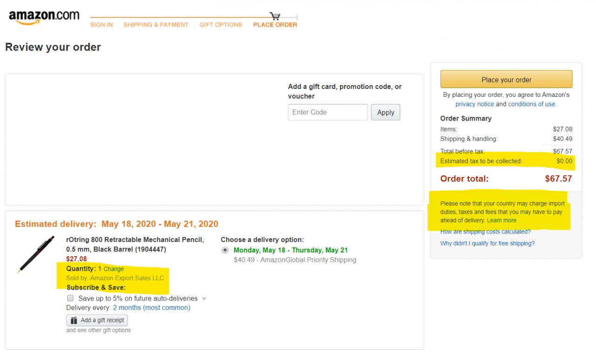Open the conditions of use link
This screenshot has height=354, width=596.
(532, 104)
